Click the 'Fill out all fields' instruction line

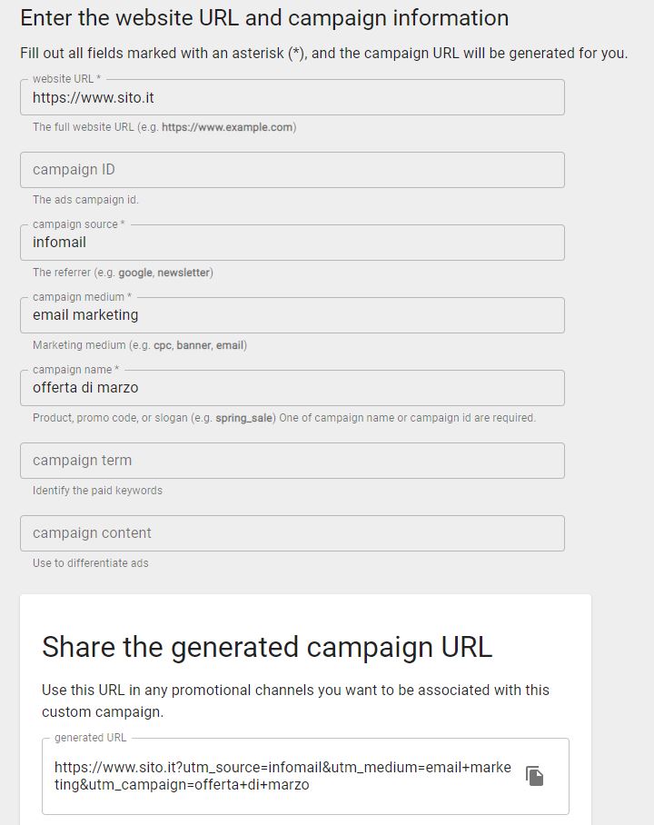tap(323, 53)
